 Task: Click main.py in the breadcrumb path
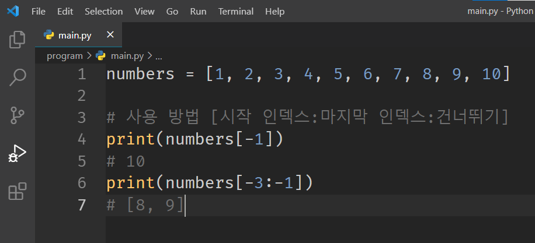[127, 56]
